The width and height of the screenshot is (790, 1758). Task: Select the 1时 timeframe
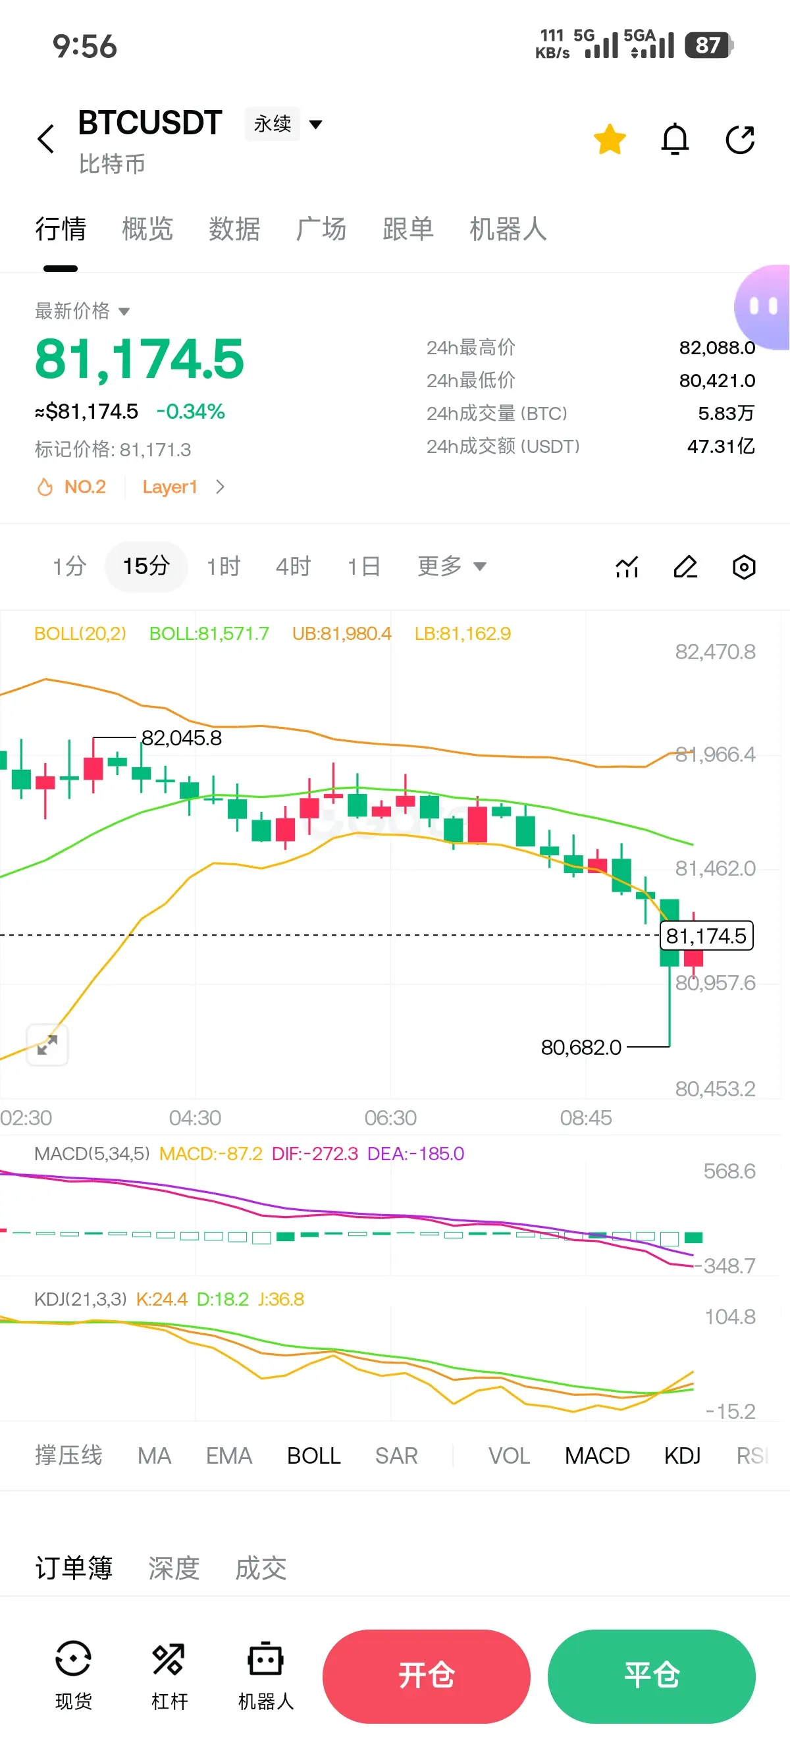(x=224, y=566)
